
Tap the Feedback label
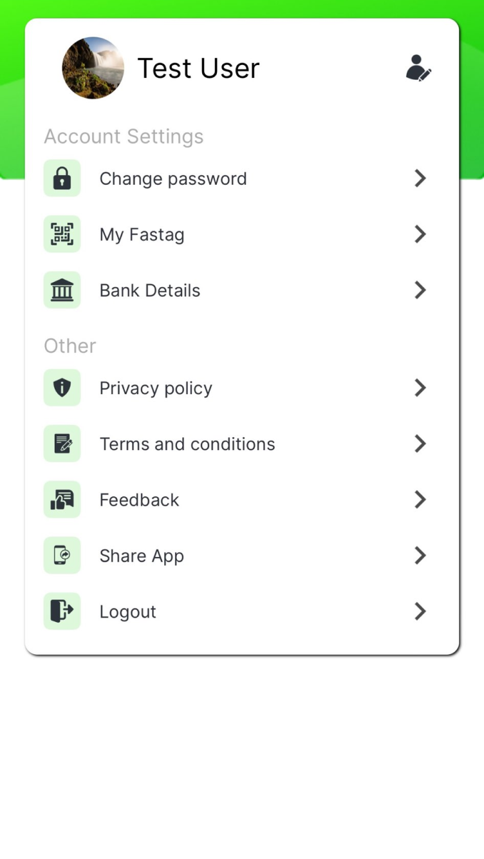139,500
